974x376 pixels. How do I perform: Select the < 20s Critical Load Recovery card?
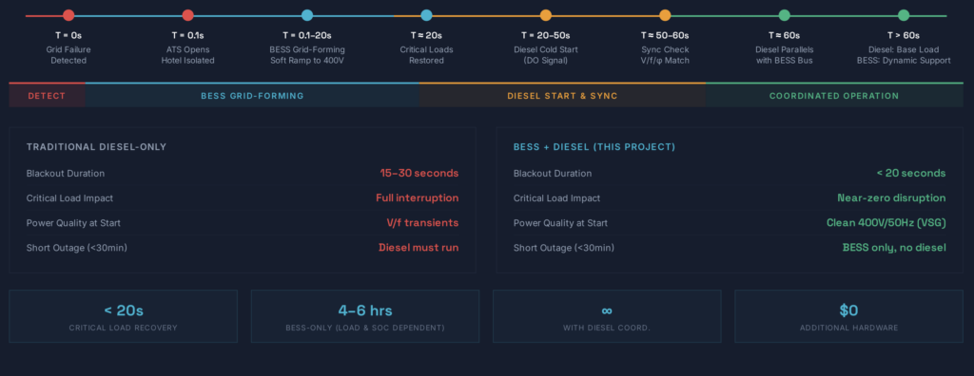pos(123,316)
